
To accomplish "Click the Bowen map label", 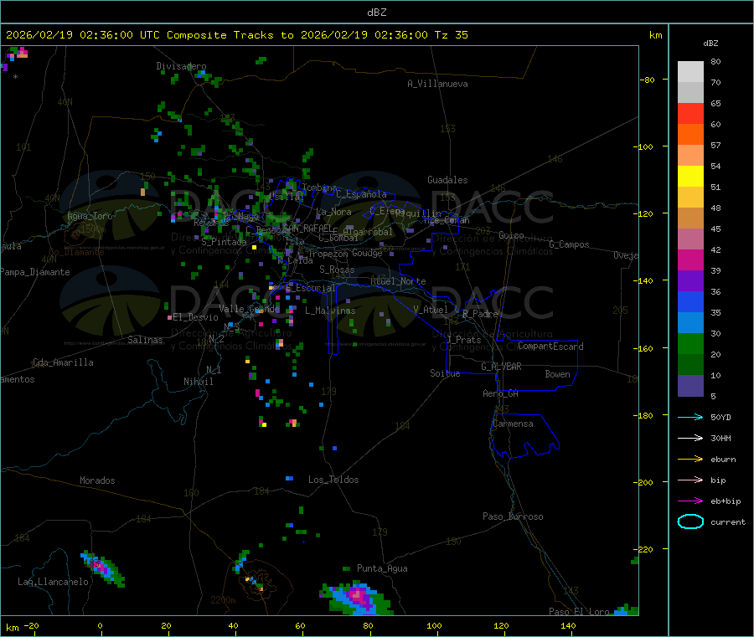I will pyautogui.click(x=558, y=374).
